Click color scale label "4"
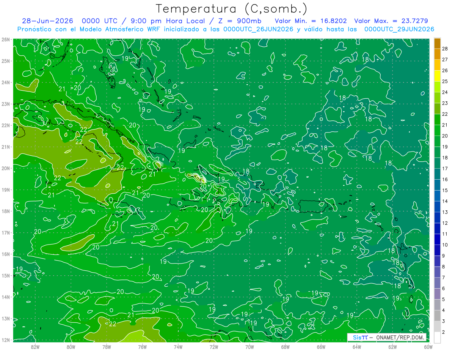The height and width of the screenshot is (352, 455). pyautogui.click(x=444, y=310)
